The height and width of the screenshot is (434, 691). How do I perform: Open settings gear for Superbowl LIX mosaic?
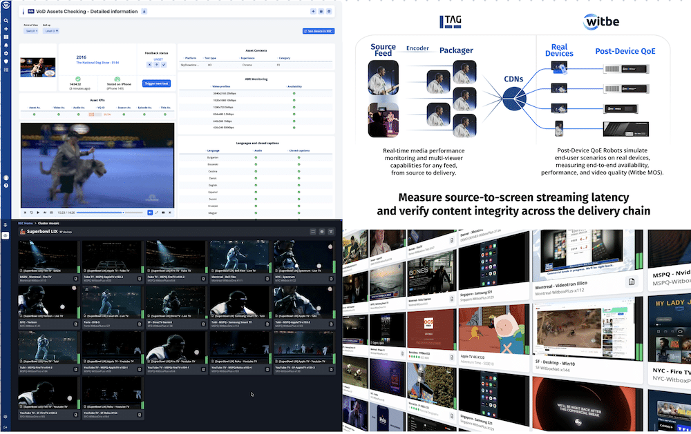click(322, 232)
